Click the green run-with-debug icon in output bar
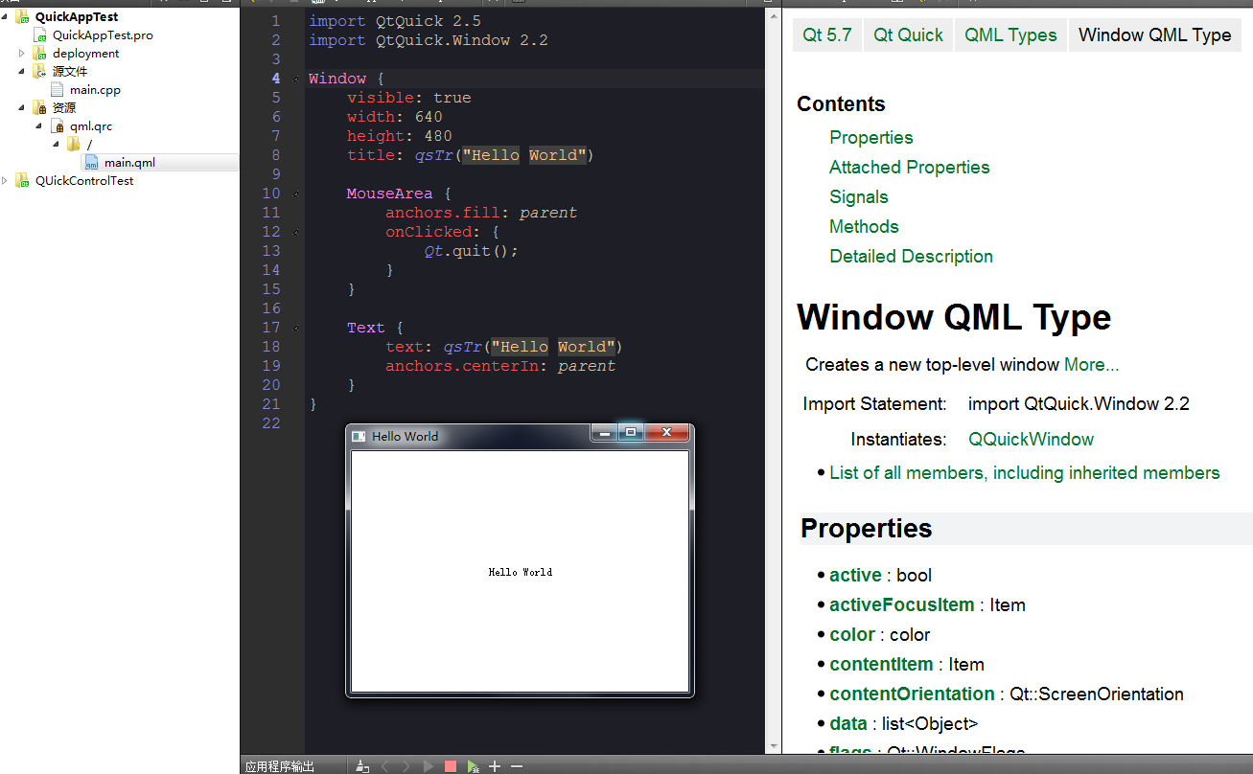Screen dimensions: 1253x774 (473, 766)
